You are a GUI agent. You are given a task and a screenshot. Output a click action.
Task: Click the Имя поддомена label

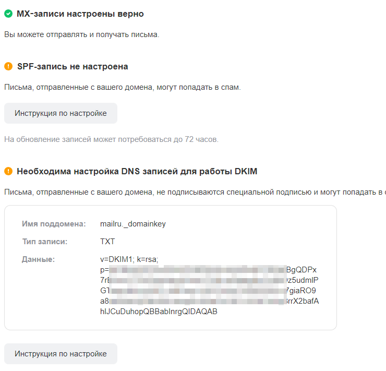point(54,224)
